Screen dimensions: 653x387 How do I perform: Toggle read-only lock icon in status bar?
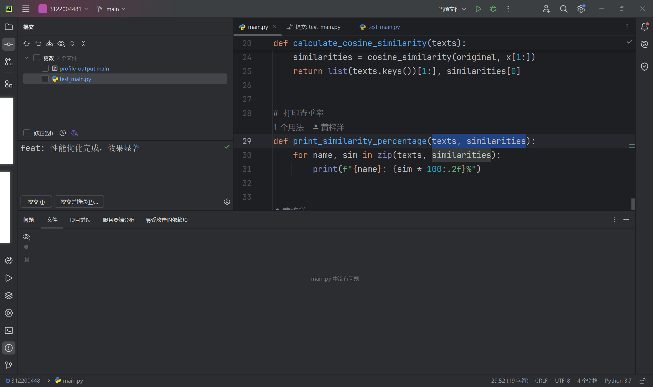(x=643, y=381)
